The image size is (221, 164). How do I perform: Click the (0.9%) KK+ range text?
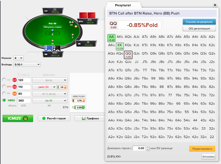click(114, 156)
